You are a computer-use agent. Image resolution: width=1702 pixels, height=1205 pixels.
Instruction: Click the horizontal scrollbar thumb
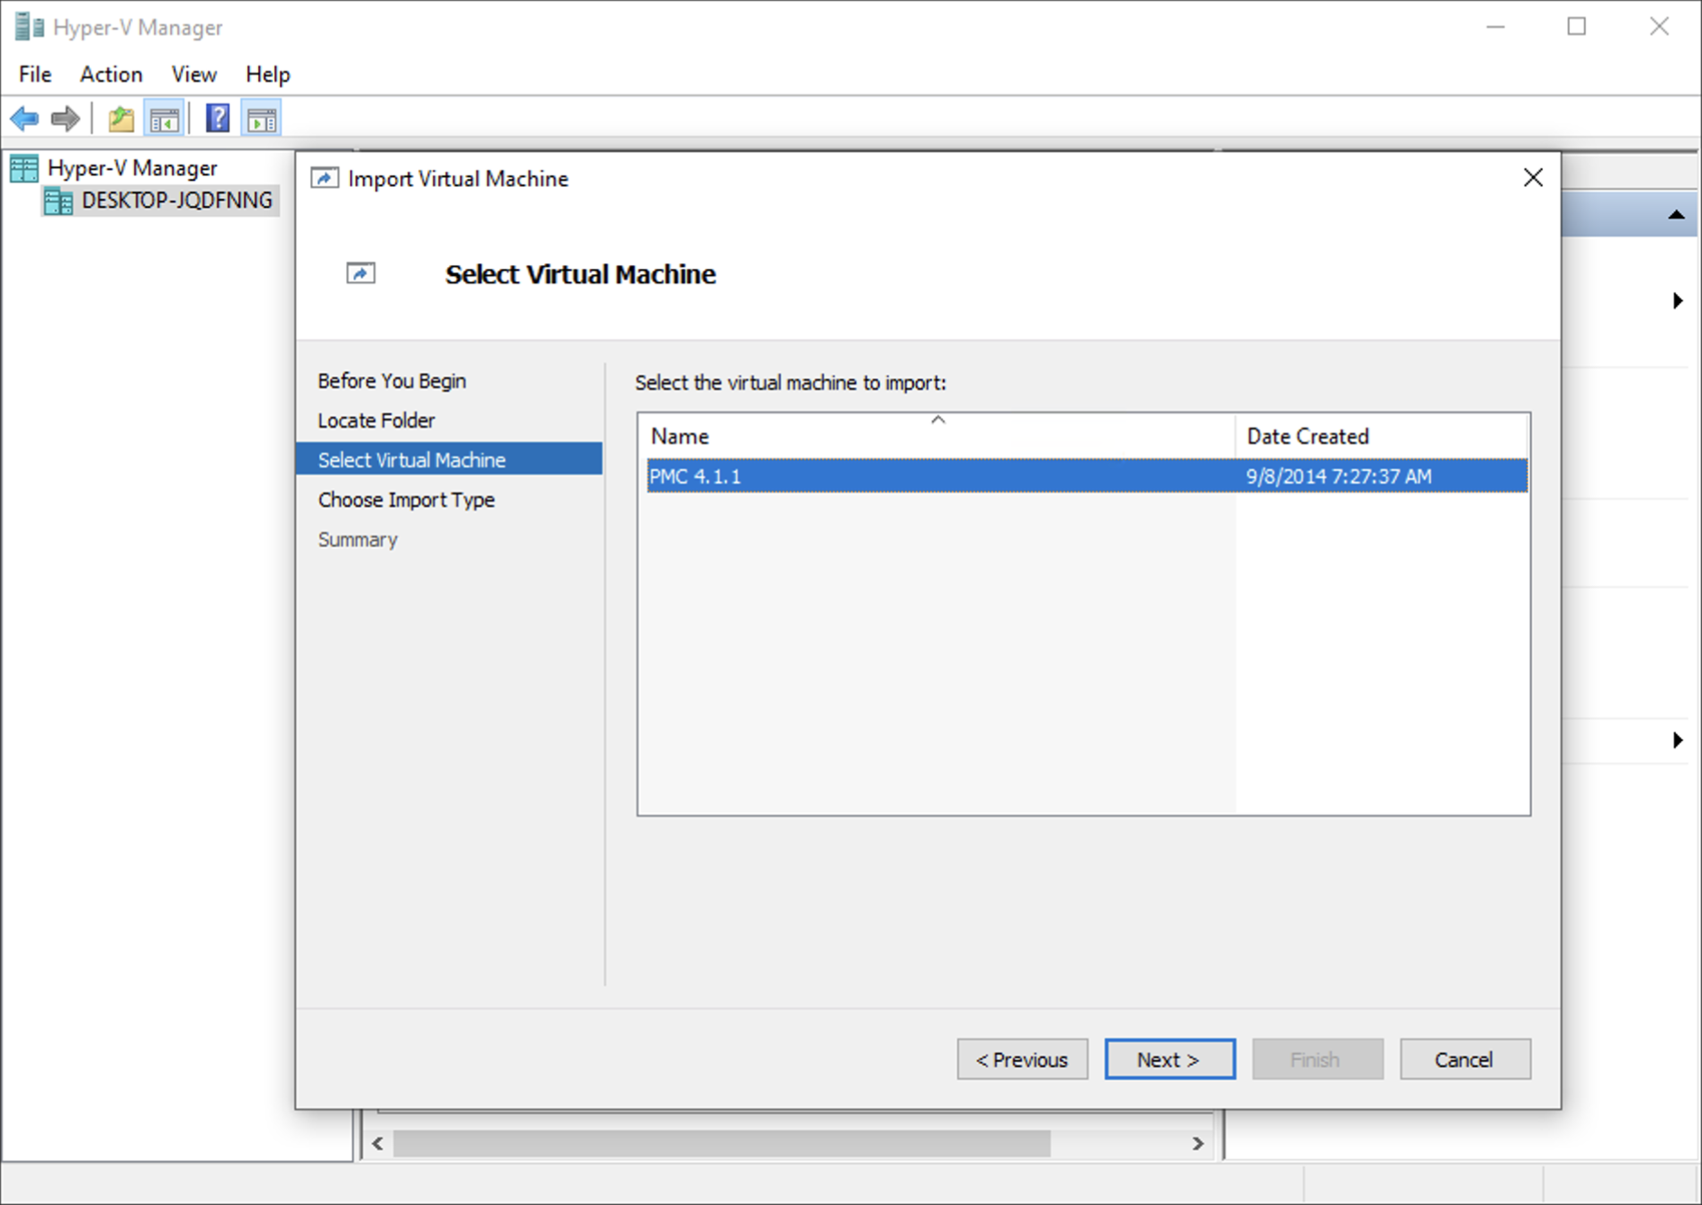(721, 1144)
